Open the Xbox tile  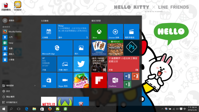[99, 32]
